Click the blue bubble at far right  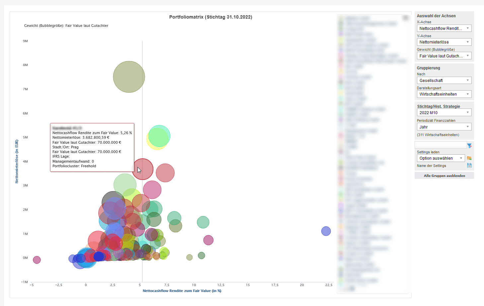326,231
